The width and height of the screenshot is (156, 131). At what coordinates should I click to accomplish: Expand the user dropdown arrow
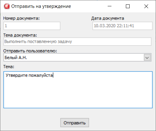[x=147, y=57]
